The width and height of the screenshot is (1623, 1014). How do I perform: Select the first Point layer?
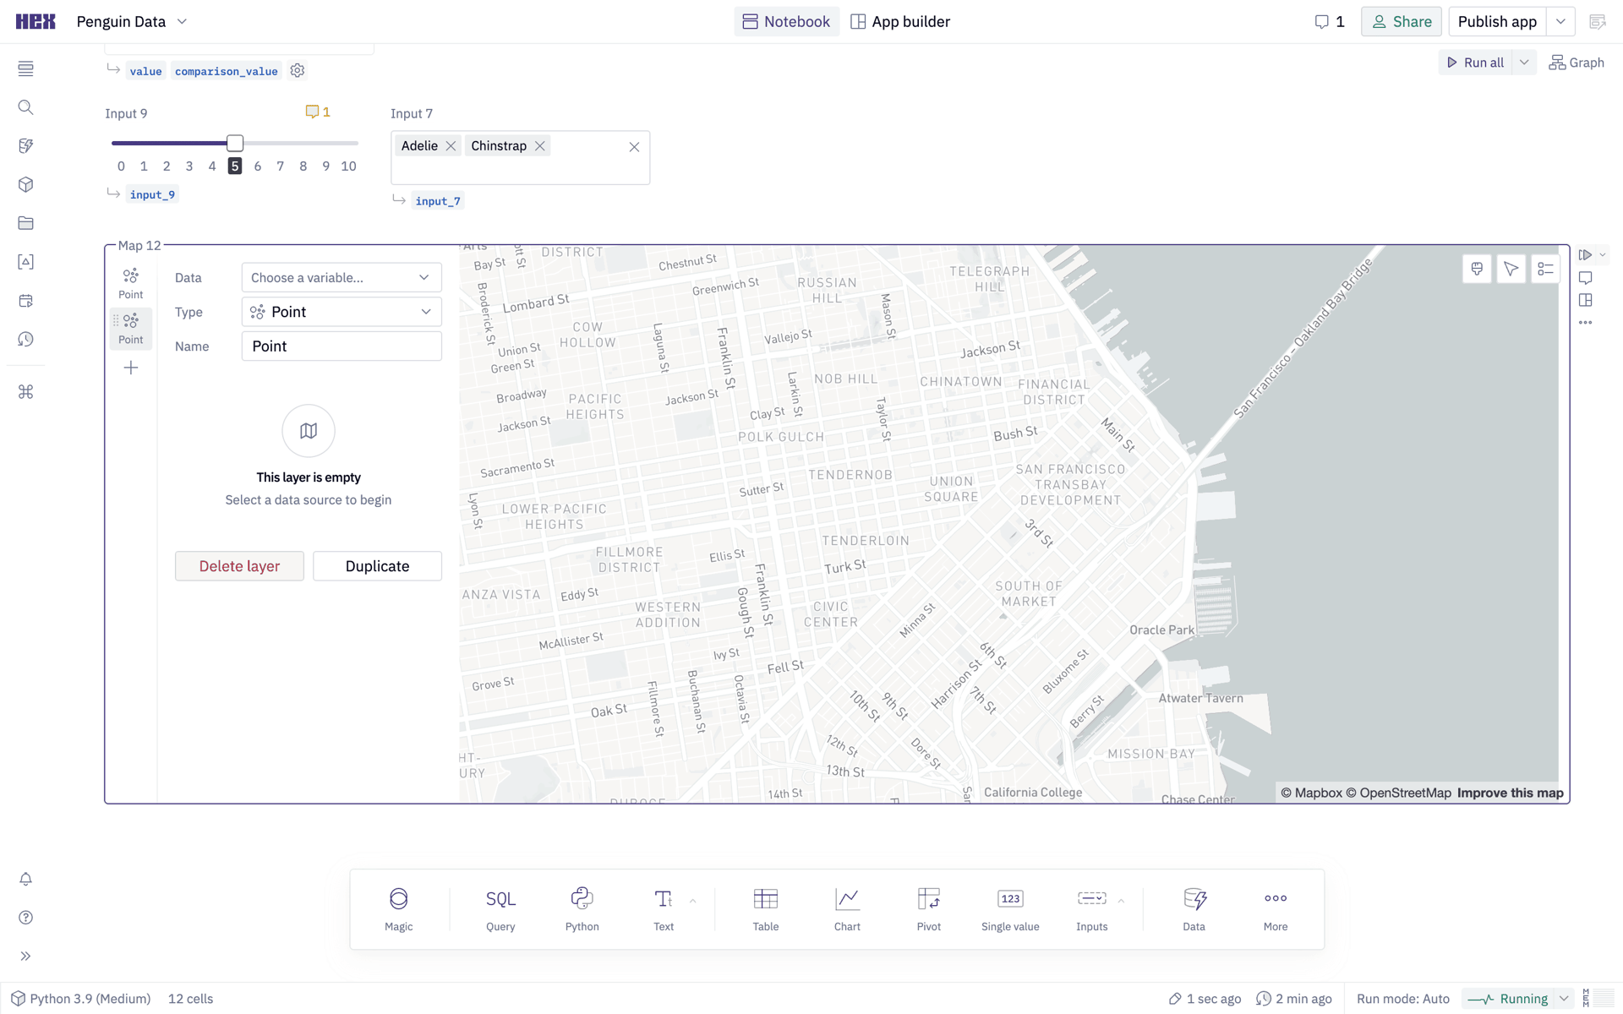coord(131,284)
